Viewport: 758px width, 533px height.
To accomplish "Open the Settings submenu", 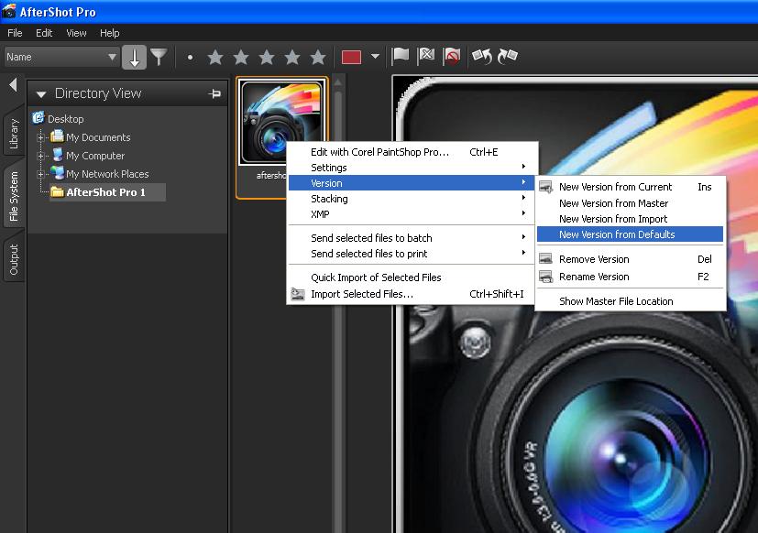I will point(412,168).
